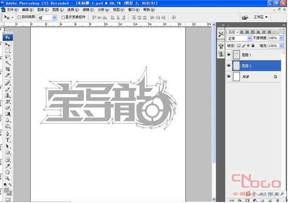This screenshot has height=203, width=288.
Task: Open the 滤镜 menu
Action: pos(88,10)
